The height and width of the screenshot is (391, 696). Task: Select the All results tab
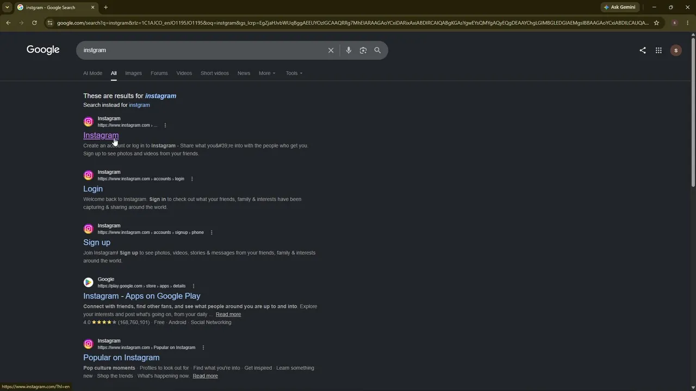click(114, 73)
